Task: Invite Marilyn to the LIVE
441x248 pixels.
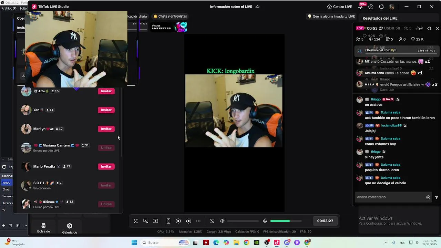Action: pos(106,129)
